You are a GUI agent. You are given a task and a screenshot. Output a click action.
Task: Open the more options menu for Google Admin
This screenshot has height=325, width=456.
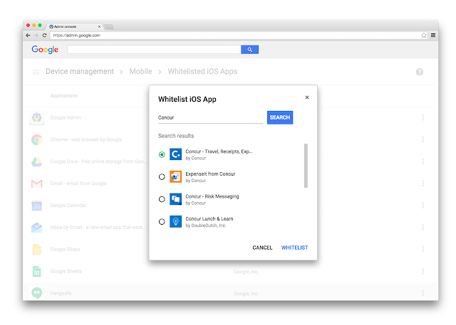click(x=423, y=117)
